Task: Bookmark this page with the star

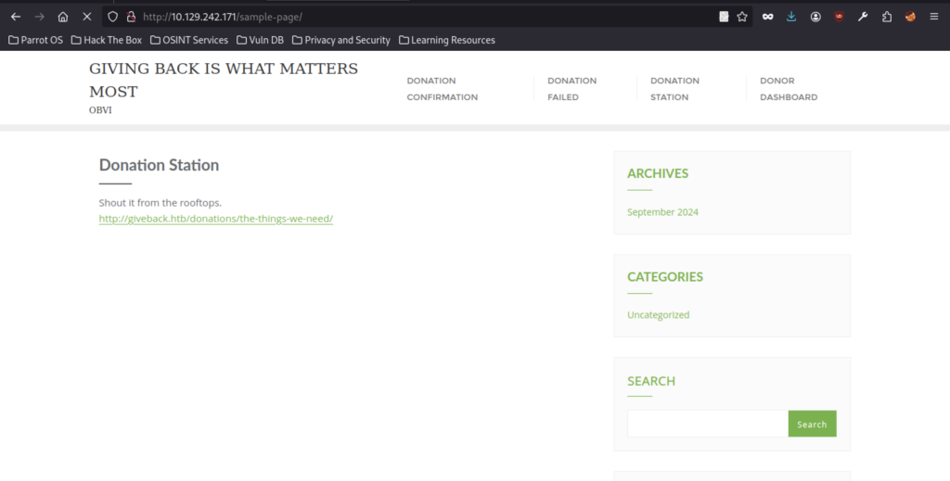Action: click(x=742, y=17)
